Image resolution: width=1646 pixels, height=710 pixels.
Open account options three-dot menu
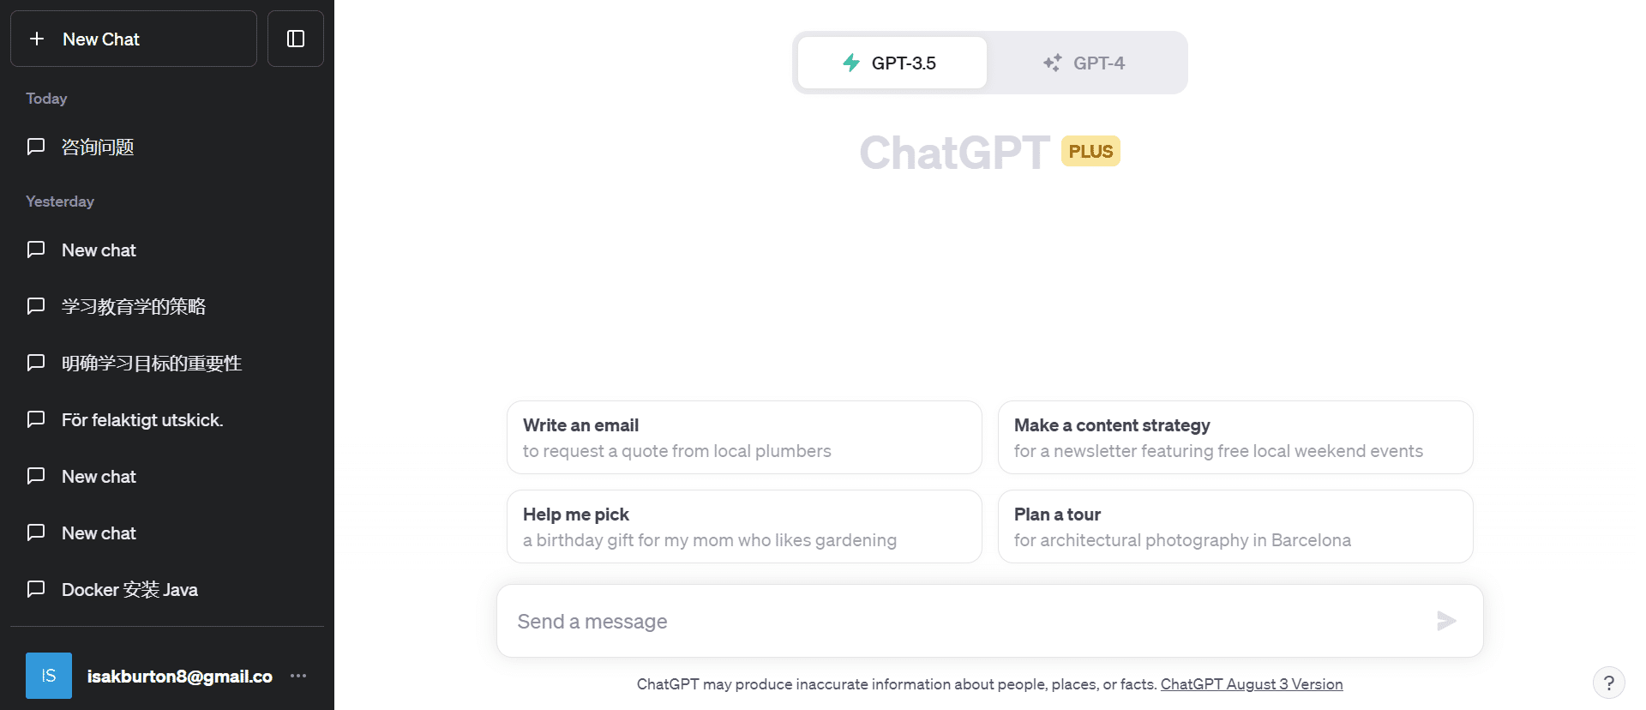click(x=298, y=676)
